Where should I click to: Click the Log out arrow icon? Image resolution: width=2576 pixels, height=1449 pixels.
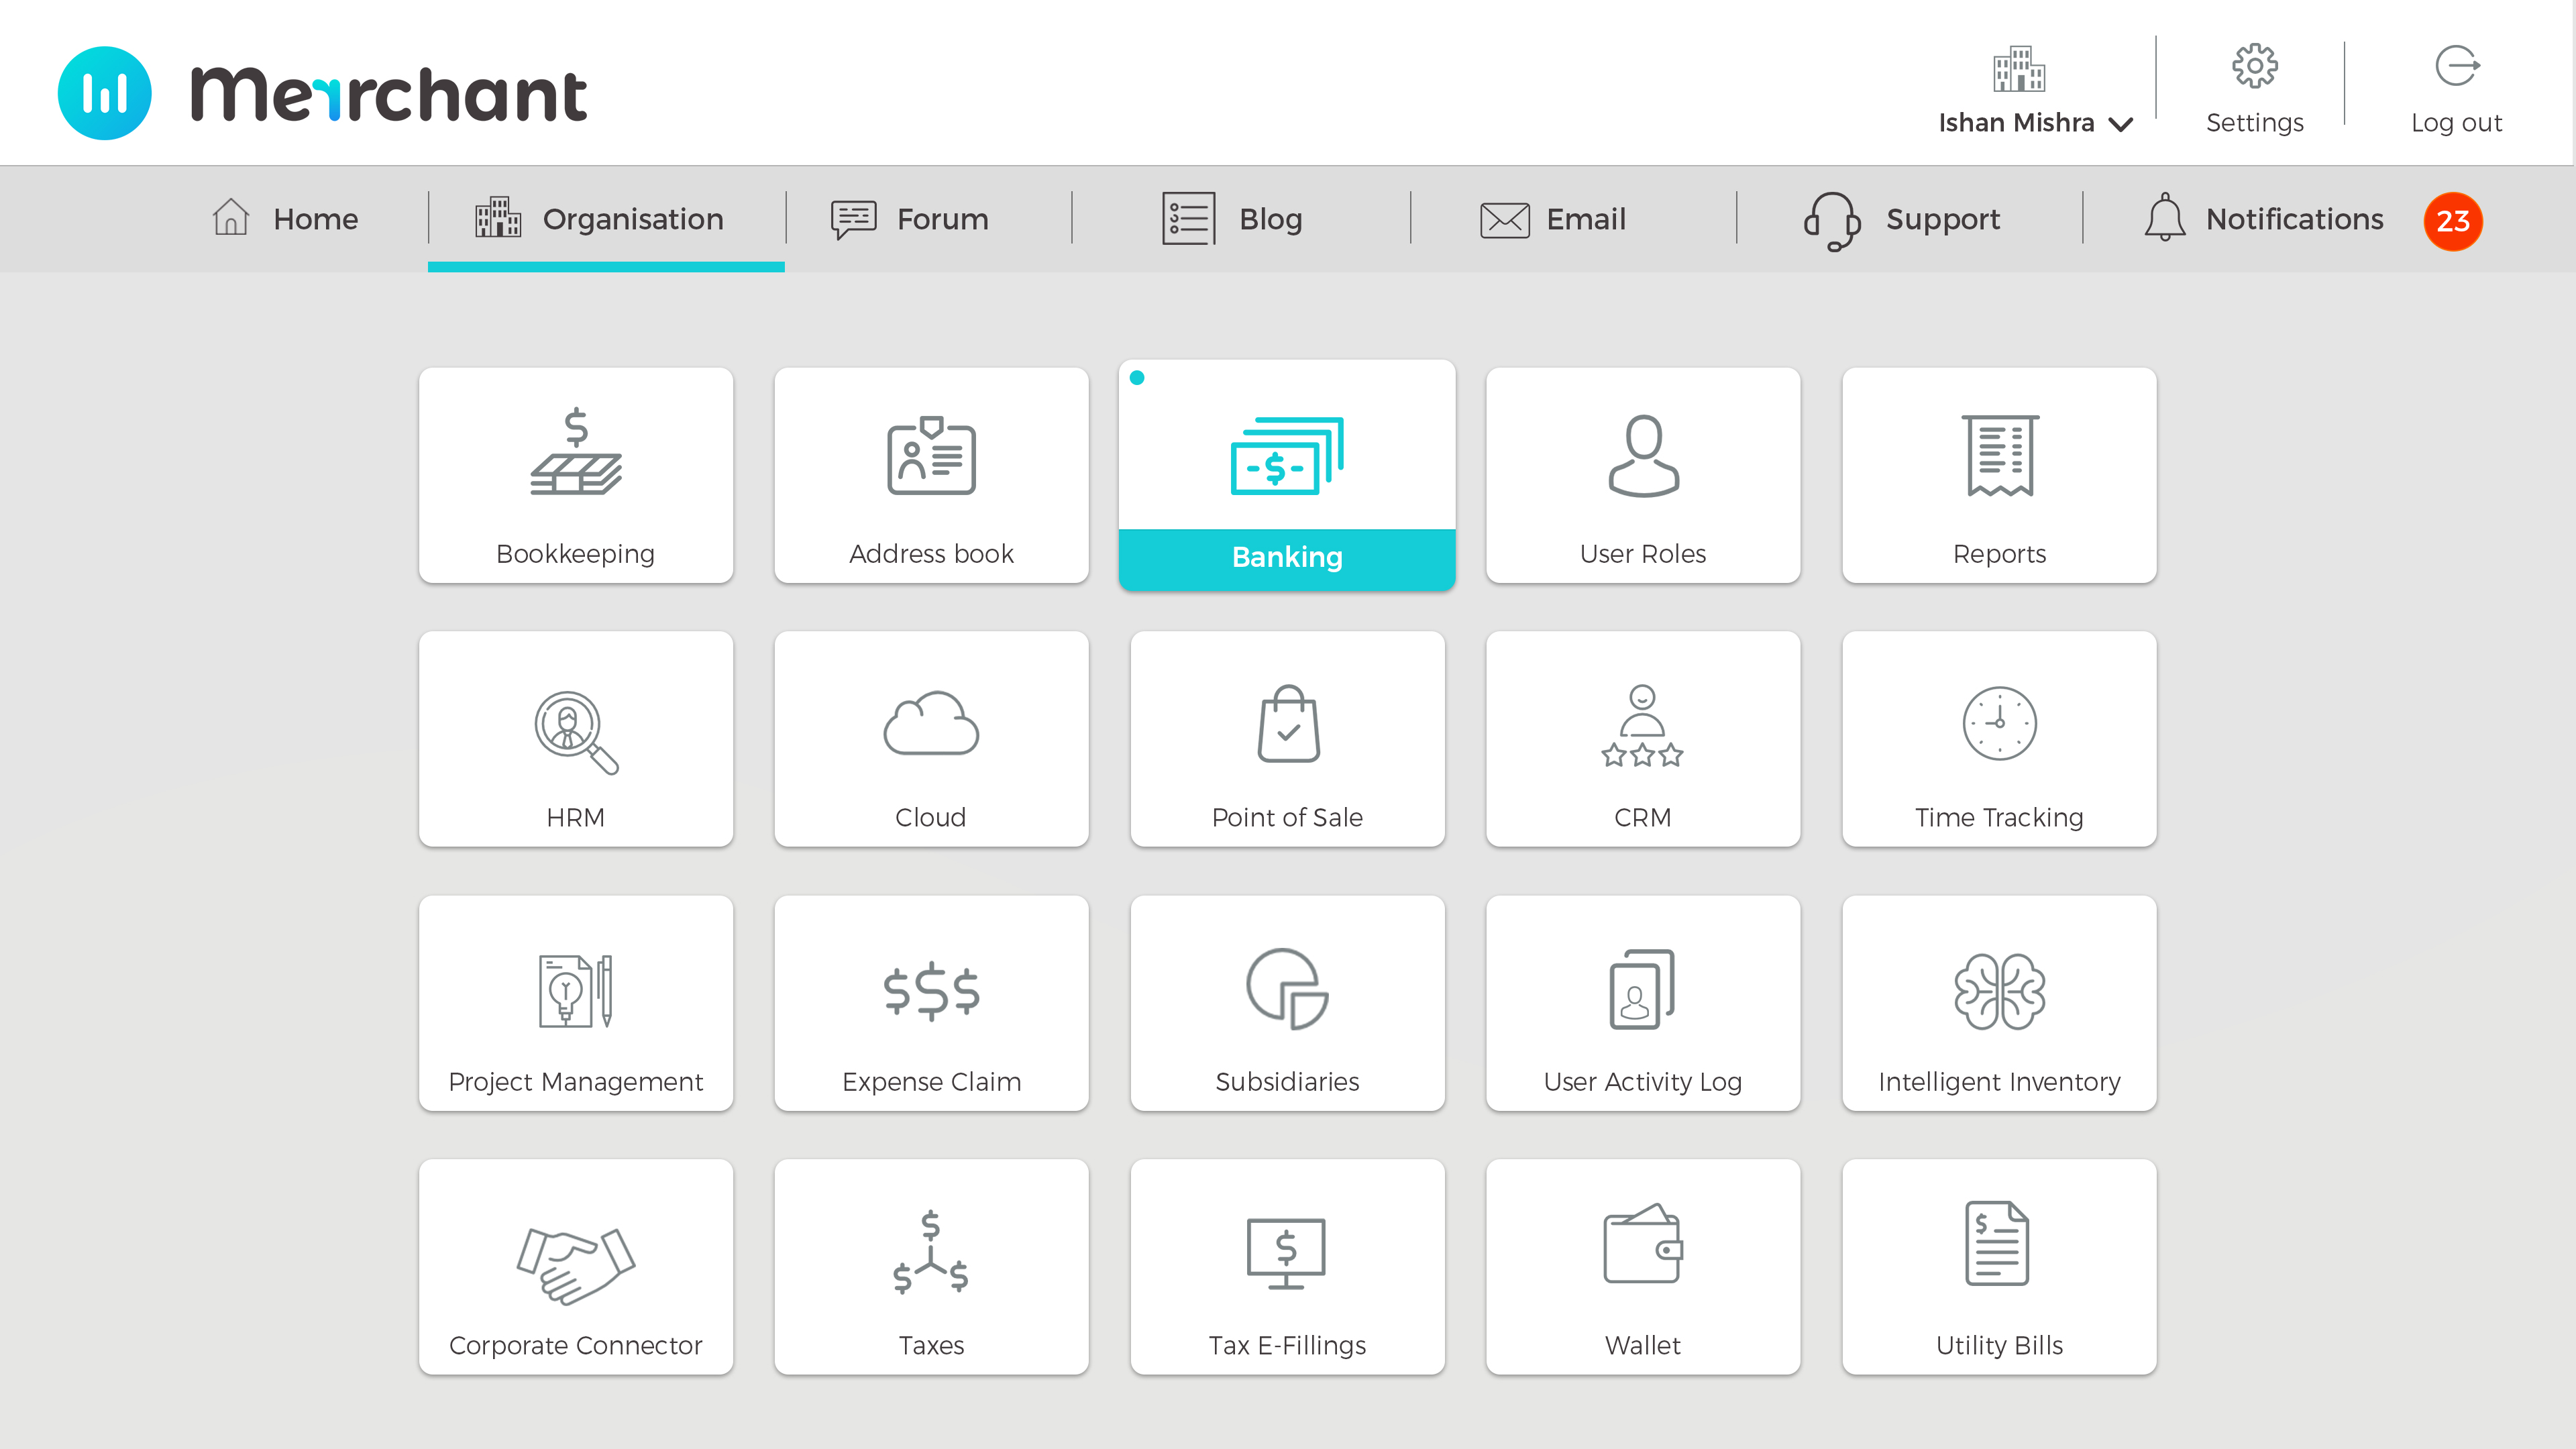coord(2457,66)
